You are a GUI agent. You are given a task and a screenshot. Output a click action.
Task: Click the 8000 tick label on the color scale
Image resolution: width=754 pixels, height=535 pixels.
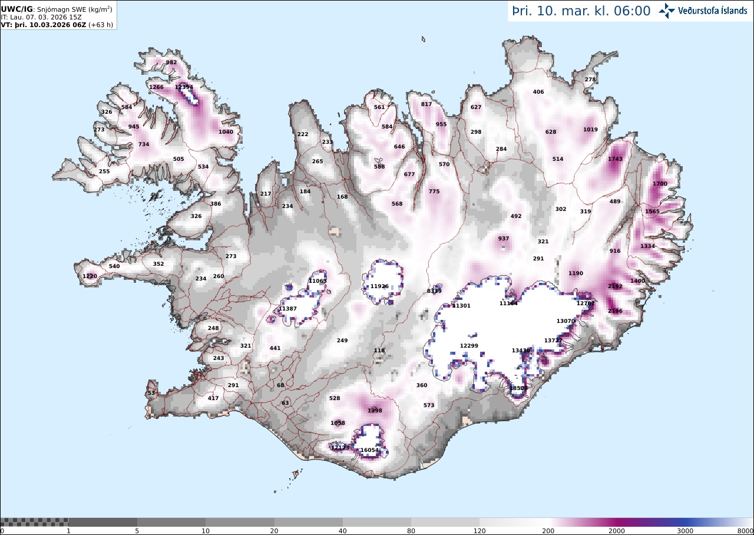[x=746, y=531]
